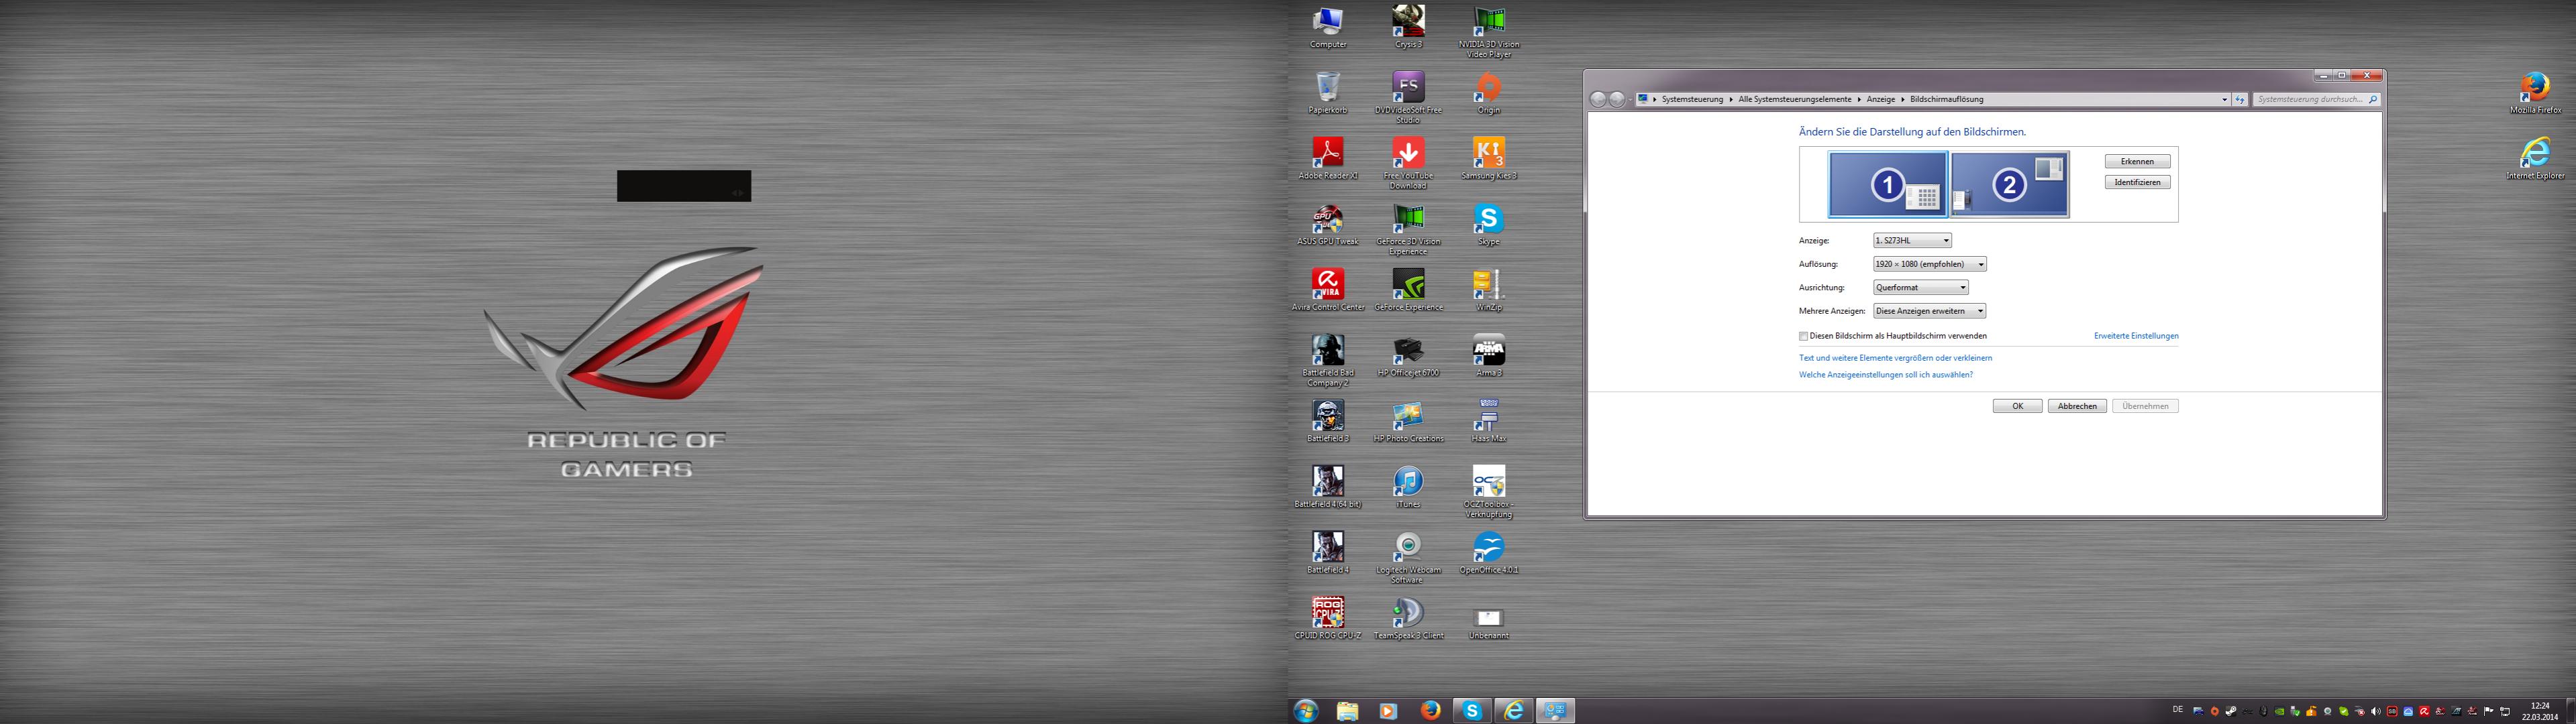
Task: Select monitor 2 thumbnail in display layout
Action: pos(2009,184)
